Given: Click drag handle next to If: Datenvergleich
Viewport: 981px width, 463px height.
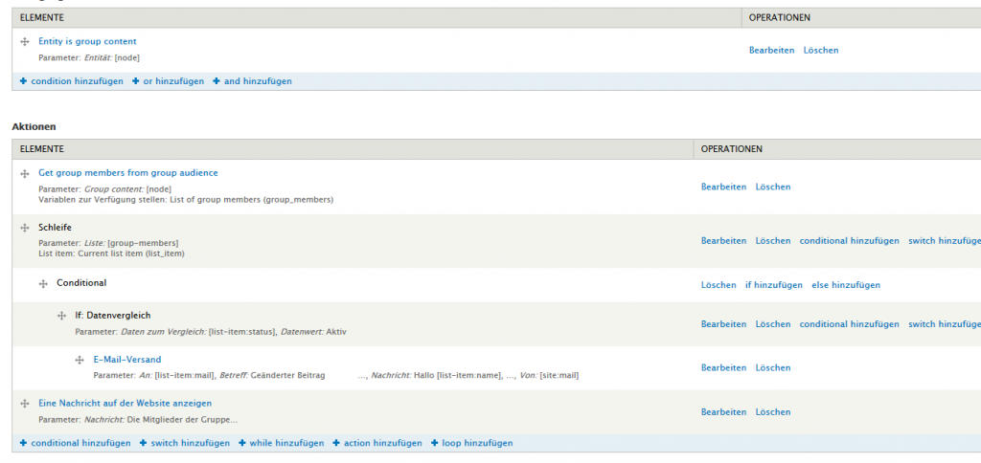Looking at the screenshot, I should pos(61,315).
